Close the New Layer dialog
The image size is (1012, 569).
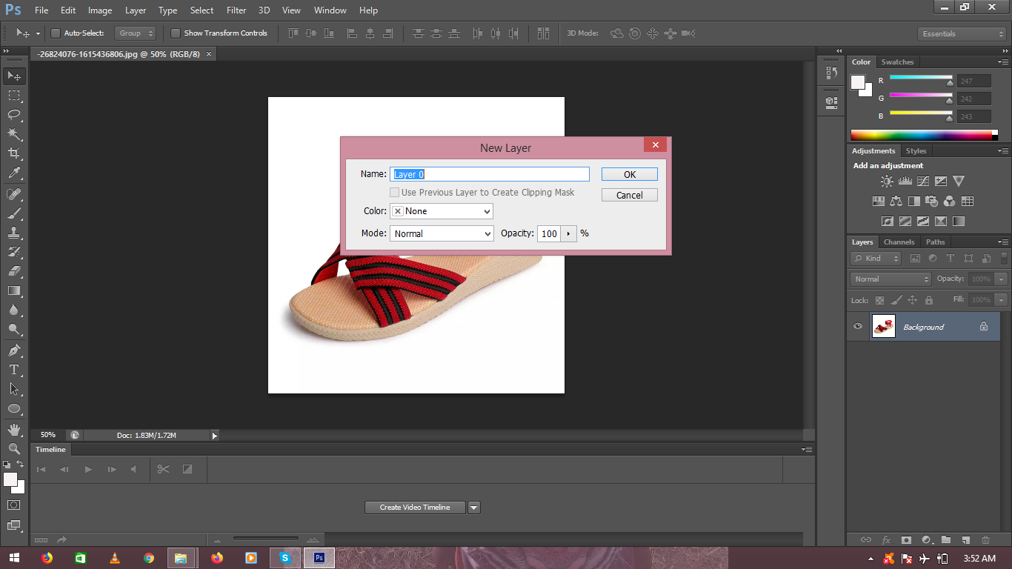tap(655, 144)
